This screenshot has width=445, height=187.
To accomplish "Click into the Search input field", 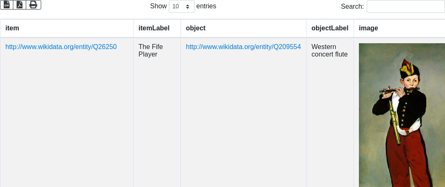I will tap(405, 7).
